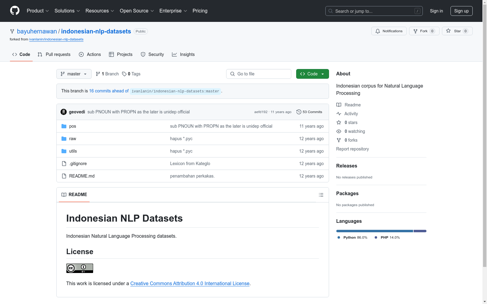Switch to the Code tab
Viewport: 487px width, 304px height.
(x=21, y=54)
